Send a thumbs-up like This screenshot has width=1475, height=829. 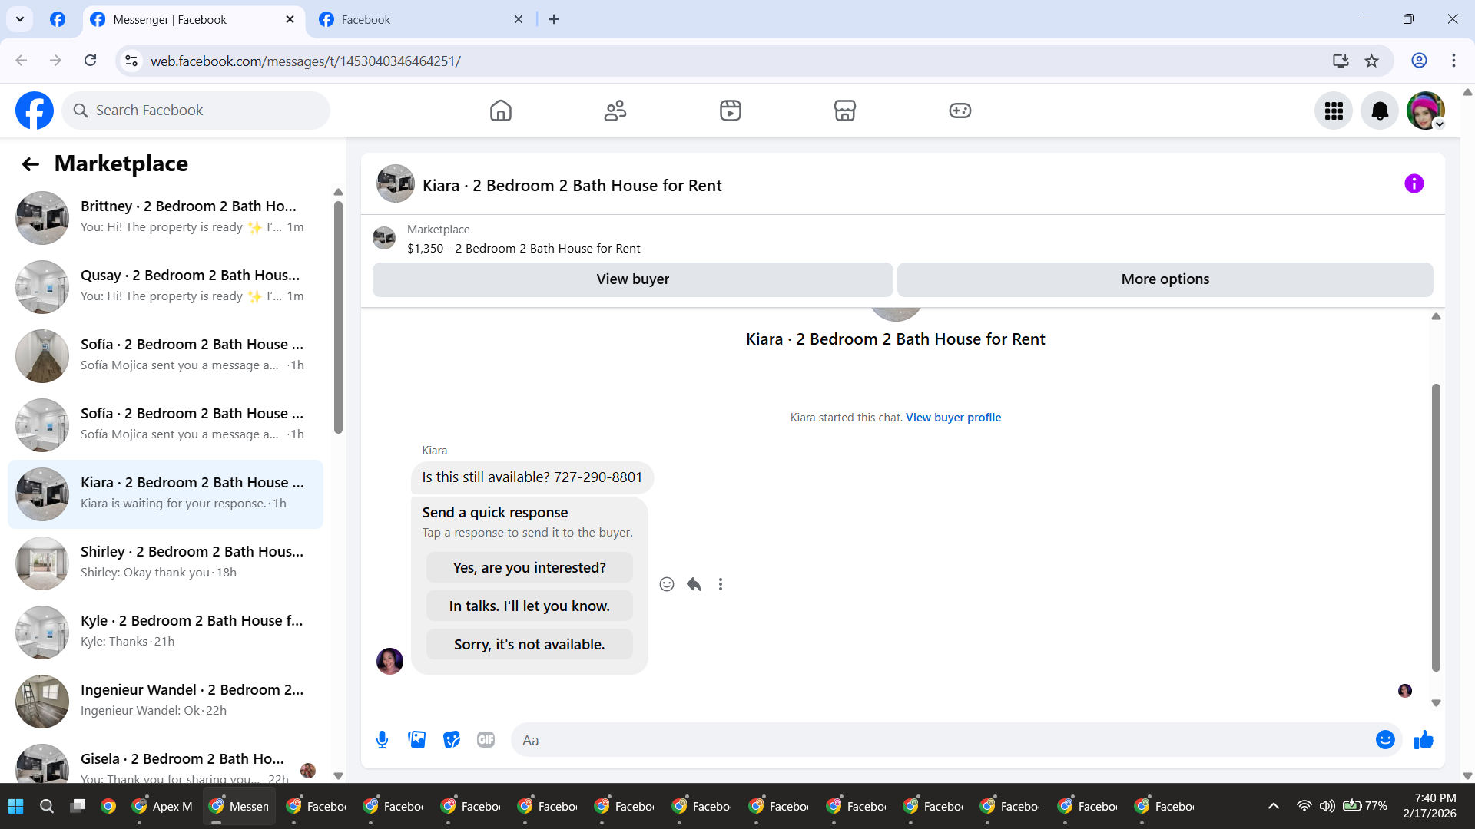(x=1424, y=739)
